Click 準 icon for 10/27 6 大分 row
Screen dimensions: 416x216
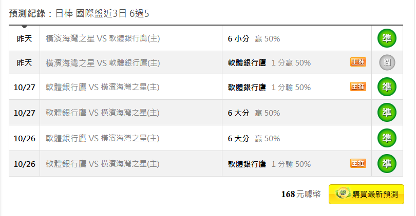(x=387, y=113)
